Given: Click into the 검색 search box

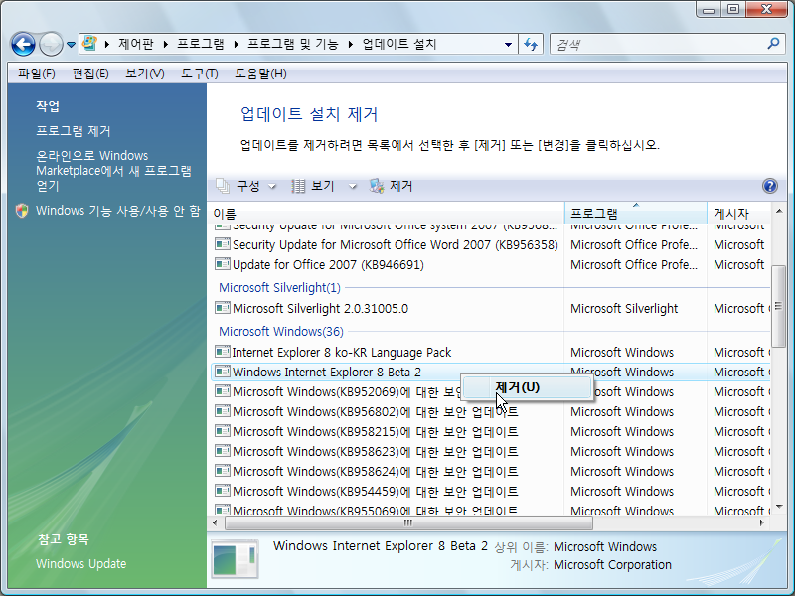Looking at the screenshot, I should [x=659, y=44].
